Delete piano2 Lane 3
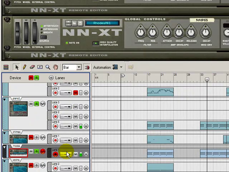Viewport: 229px width, 172px height. click(86, 107)
